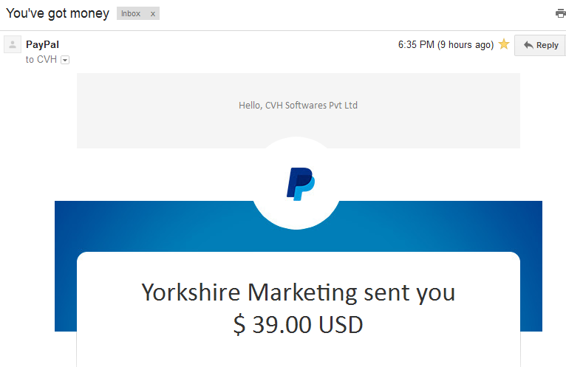Toggle the yellow star on this email
The image size is (566, 367).
pos(504,44)
